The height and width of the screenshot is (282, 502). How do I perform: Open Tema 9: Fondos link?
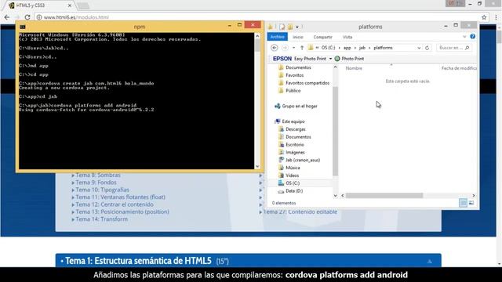(x=96, y=183)
